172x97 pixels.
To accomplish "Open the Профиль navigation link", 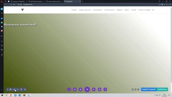I will [119, 10].
